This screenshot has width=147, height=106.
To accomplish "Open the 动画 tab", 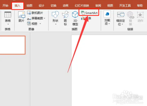I will coord(66,6).
